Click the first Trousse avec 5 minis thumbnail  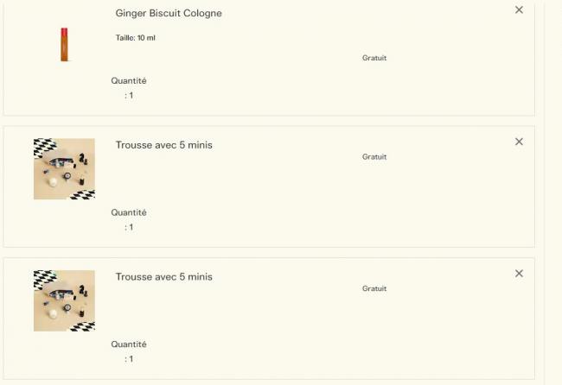click(x=64, y=169)
